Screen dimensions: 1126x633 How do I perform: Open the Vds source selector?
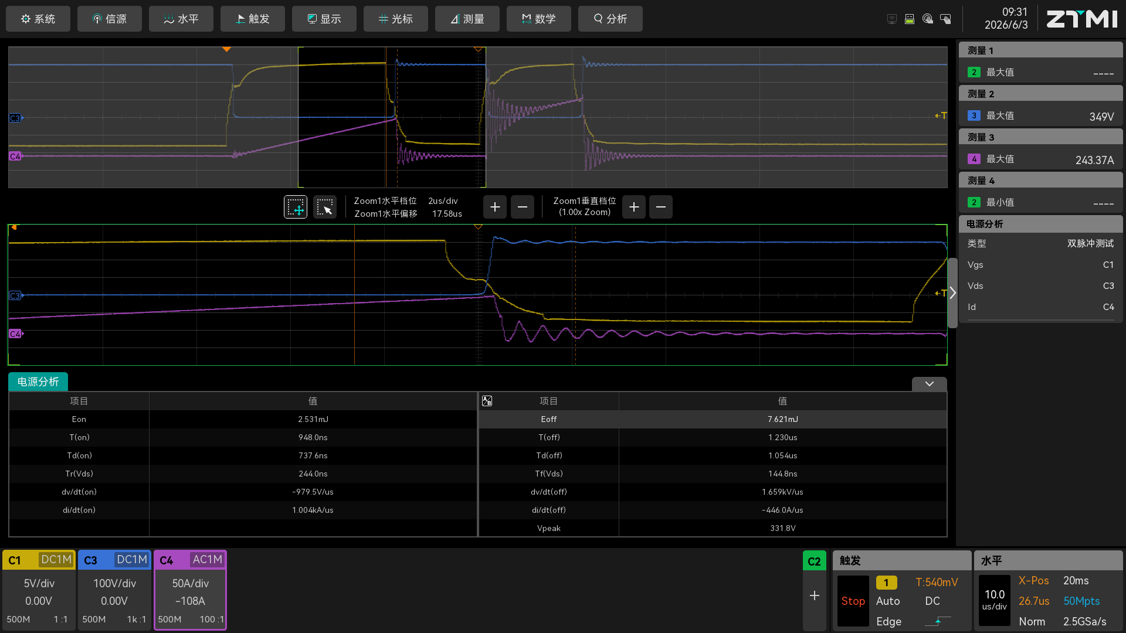click(1041, 286)
